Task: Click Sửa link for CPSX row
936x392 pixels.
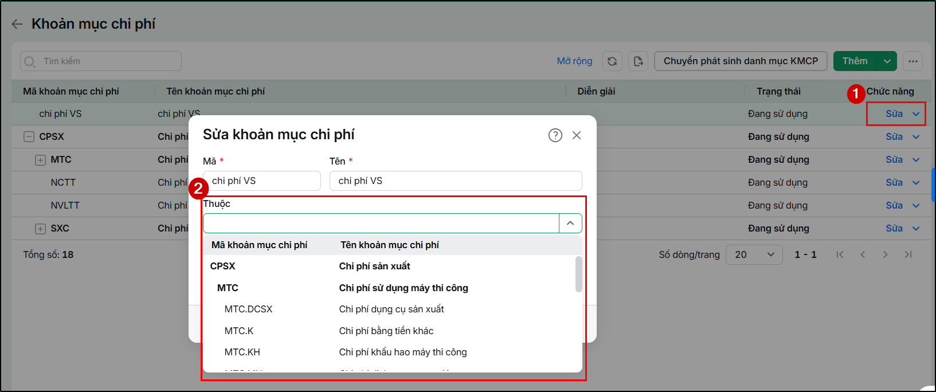Action: pyautogui.click(x=894, y=136)
